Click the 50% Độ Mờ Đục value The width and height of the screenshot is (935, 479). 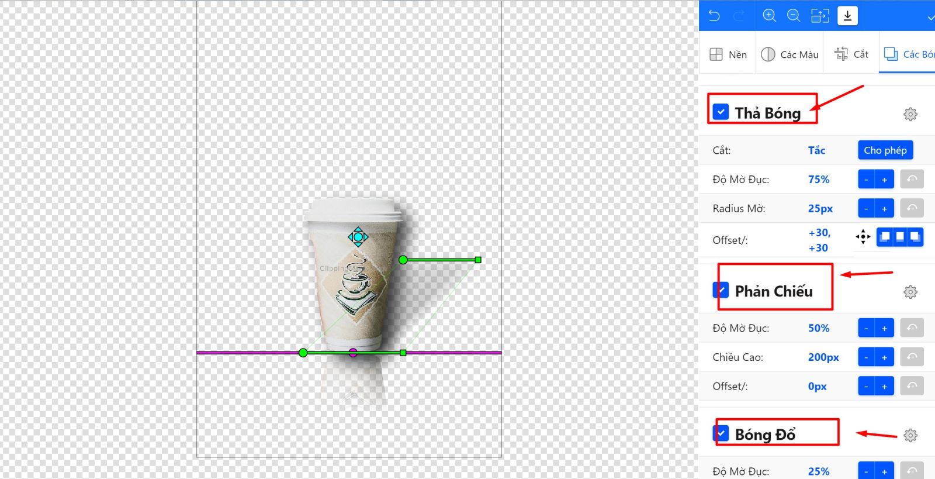point(819,328)
